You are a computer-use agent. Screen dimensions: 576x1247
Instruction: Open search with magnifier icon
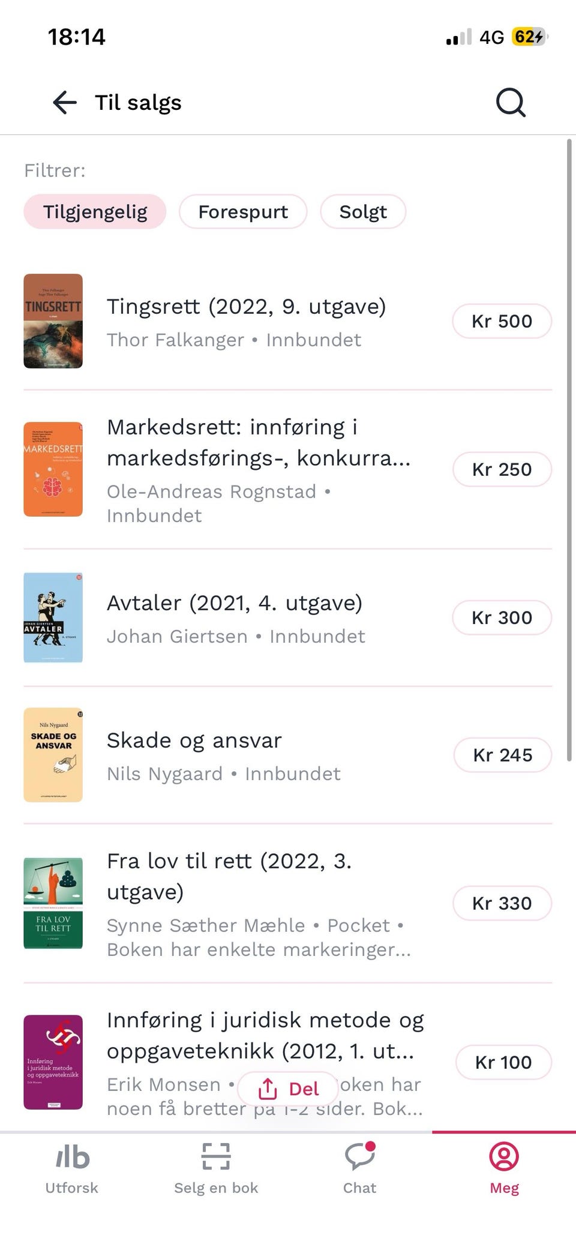(511, 103)
